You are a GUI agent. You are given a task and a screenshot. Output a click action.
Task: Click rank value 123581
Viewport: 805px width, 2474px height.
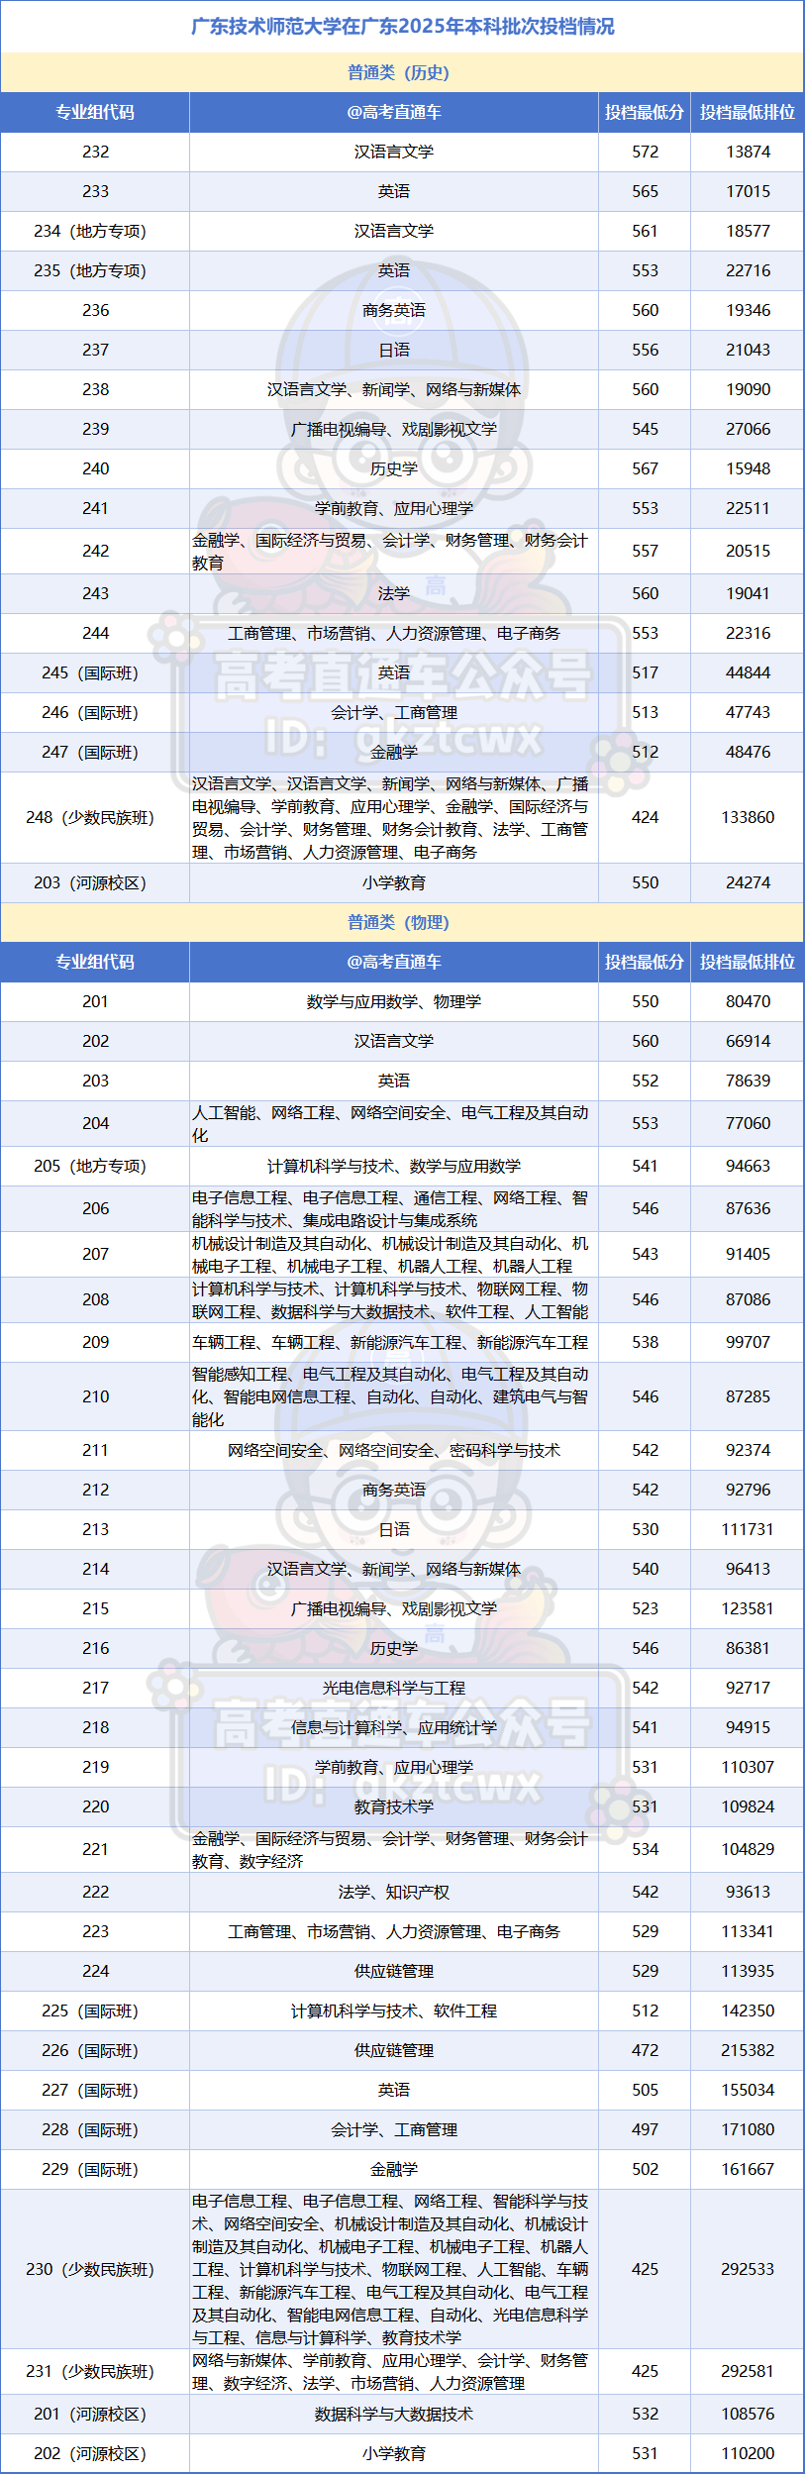click(x=748, y=1608)
